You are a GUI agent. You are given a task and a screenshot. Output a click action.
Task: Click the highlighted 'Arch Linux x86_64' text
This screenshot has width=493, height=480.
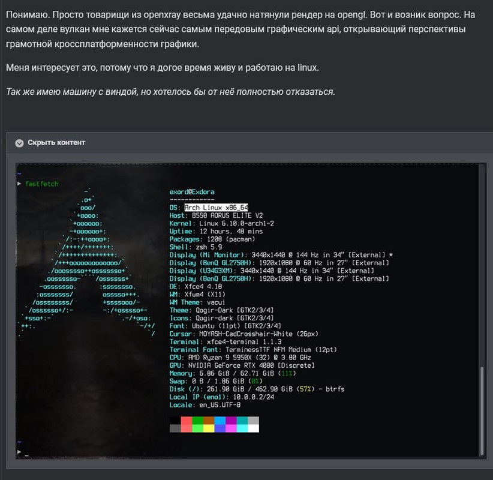[x=216, y=208]
